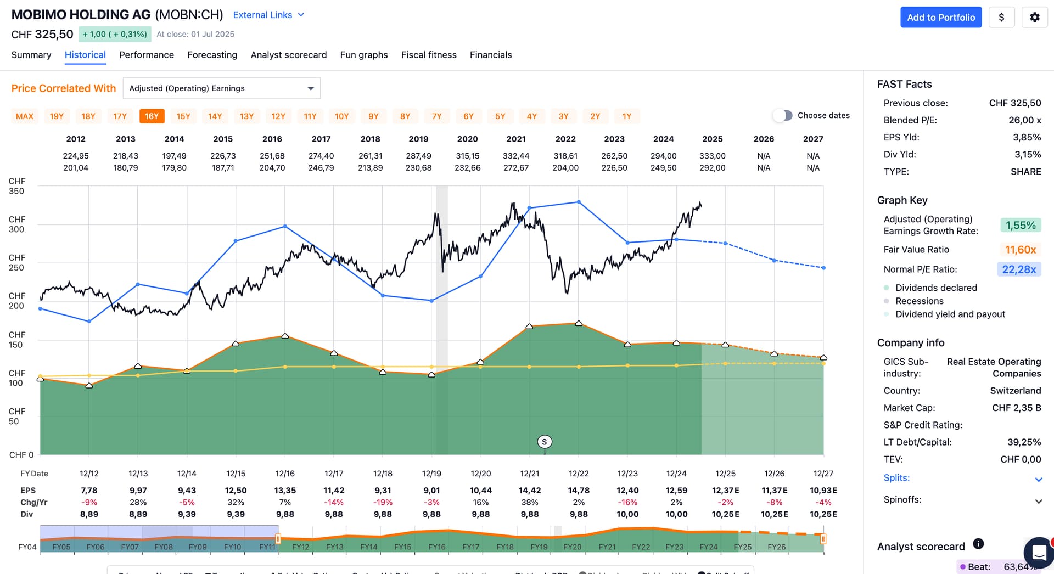This screenshot has width=1054, height=574.
Task: Open the currency dollar-sign button
Action: (1001, 18)
